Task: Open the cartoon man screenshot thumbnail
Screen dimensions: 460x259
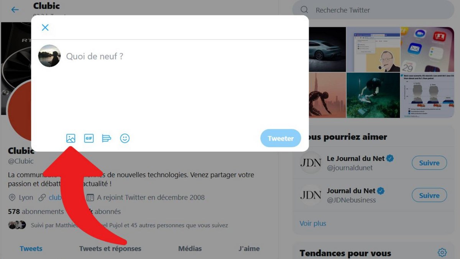Action: (x=373, y=49)
